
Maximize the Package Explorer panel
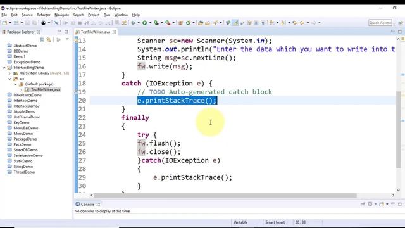66,32
